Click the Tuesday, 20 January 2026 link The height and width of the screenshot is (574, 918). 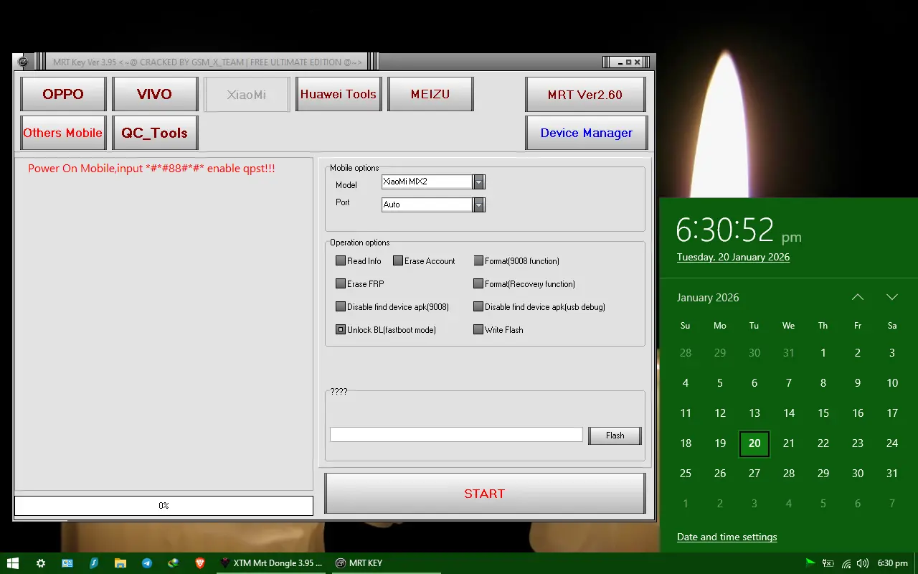tap(733, 257)
